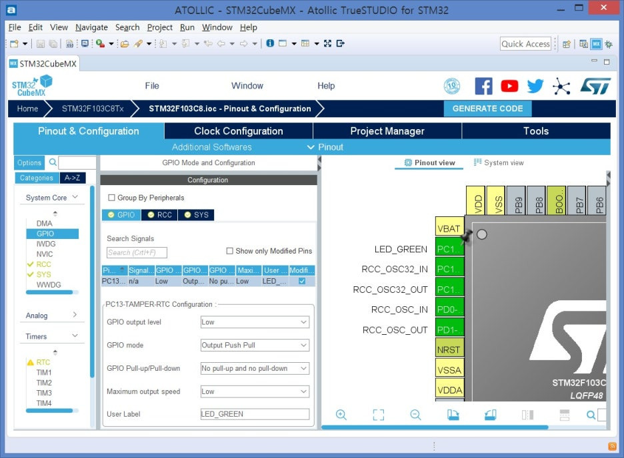Image resolution: width=624 pixels, height=458 pixels.
Task: Click the debug launch toolbar icon
Action: [100, 44]
